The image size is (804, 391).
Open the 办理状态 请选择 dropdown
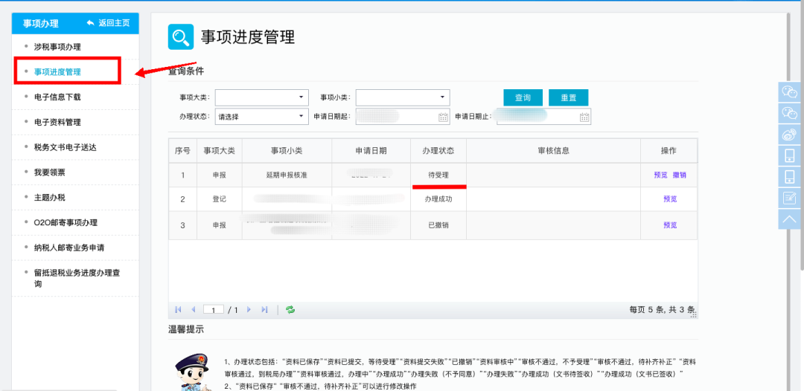click(x=261, y=116)
